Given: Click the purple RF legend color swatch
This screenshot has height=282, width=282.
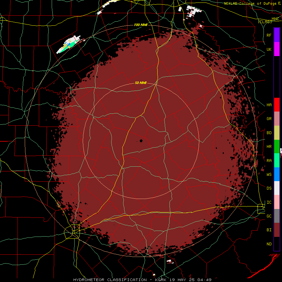Looking at the screenshot, I should pyautogui.click(x=277, y=35).
